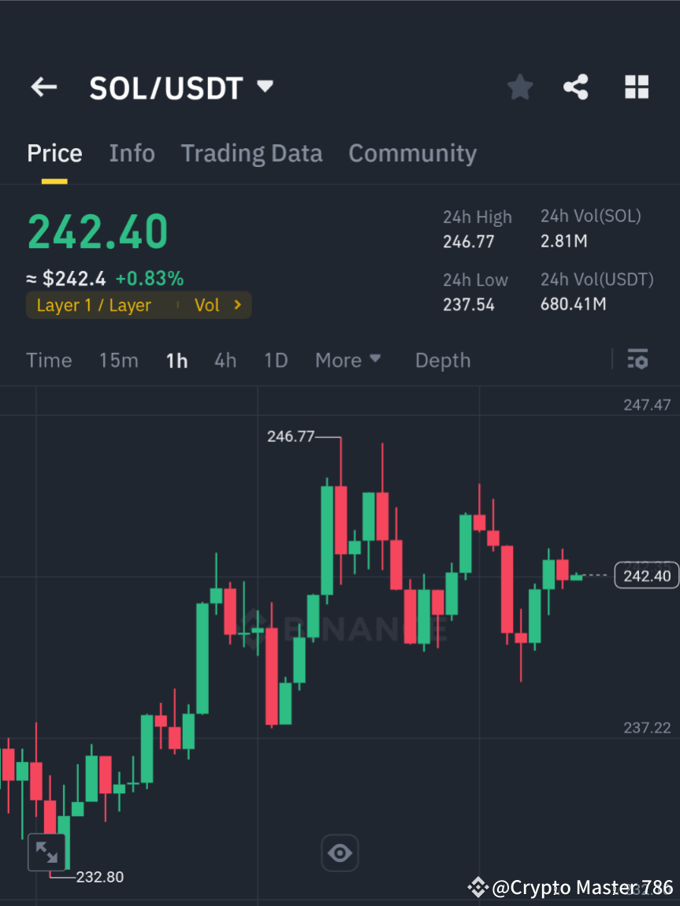680x906 pixels.
Task: Switch to the 4h timeframe
Action: 225,359
